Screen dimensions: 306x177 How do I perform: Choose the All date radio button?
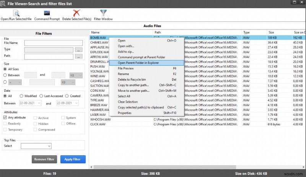point(5,96)
